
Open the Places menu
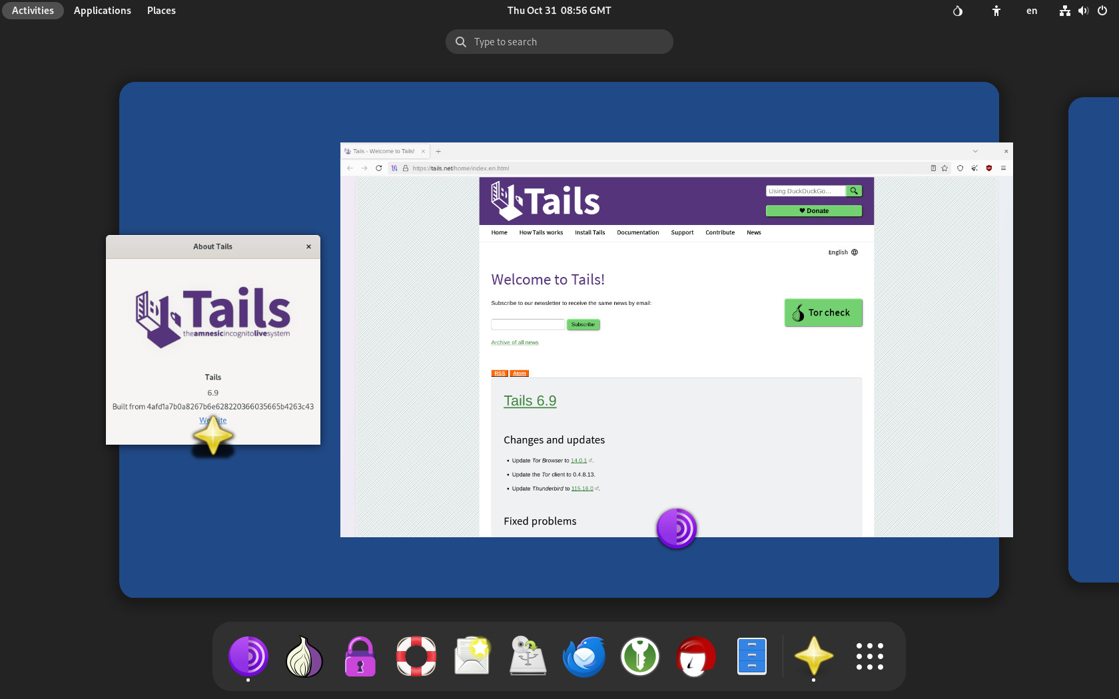coord(161,11)
